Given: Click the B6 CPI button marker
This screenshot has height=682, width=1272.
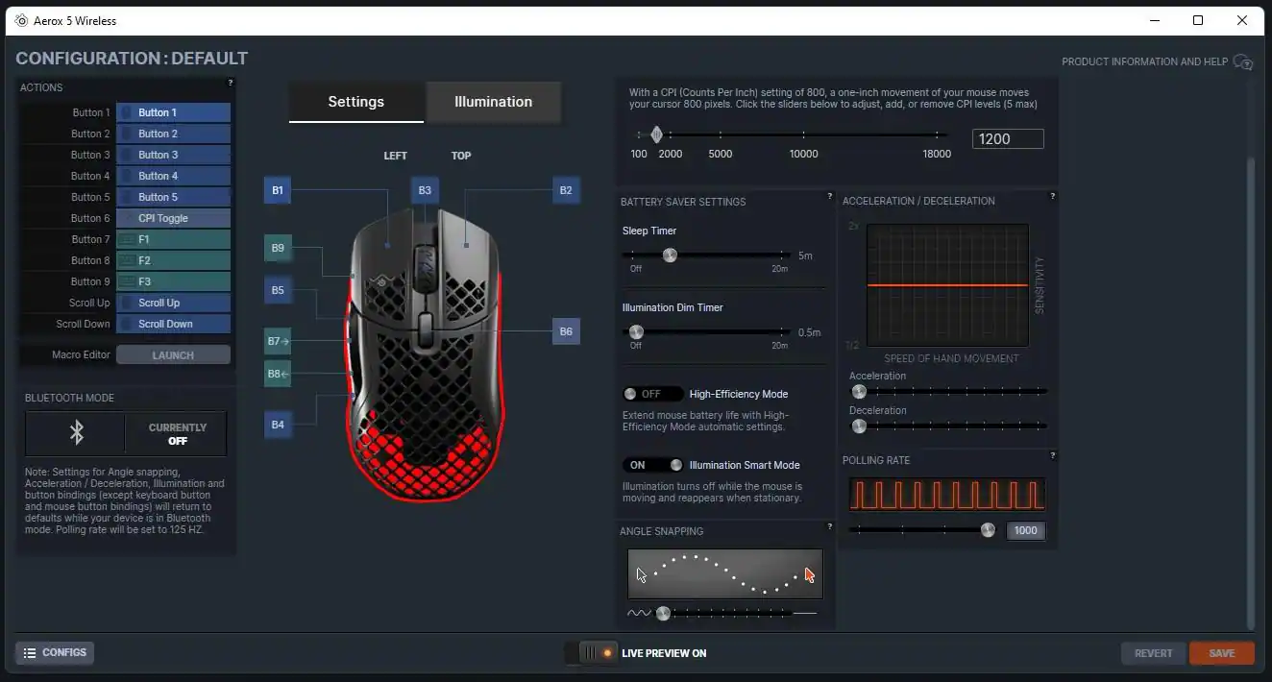Looking at the screenshot, I should pos(566,331).
